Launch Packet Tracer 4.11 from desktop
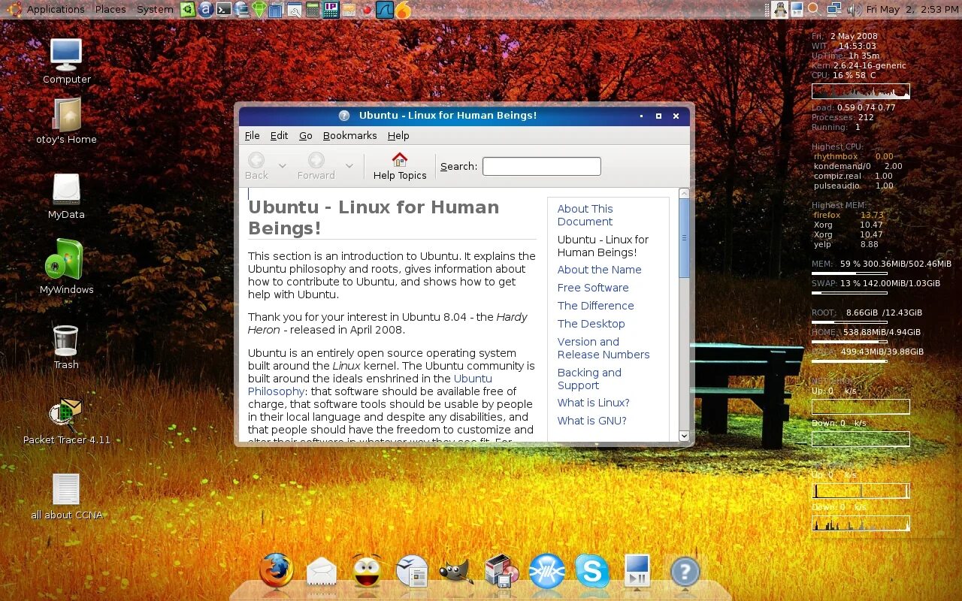This screenshot has height=601, width=962. 65,414
